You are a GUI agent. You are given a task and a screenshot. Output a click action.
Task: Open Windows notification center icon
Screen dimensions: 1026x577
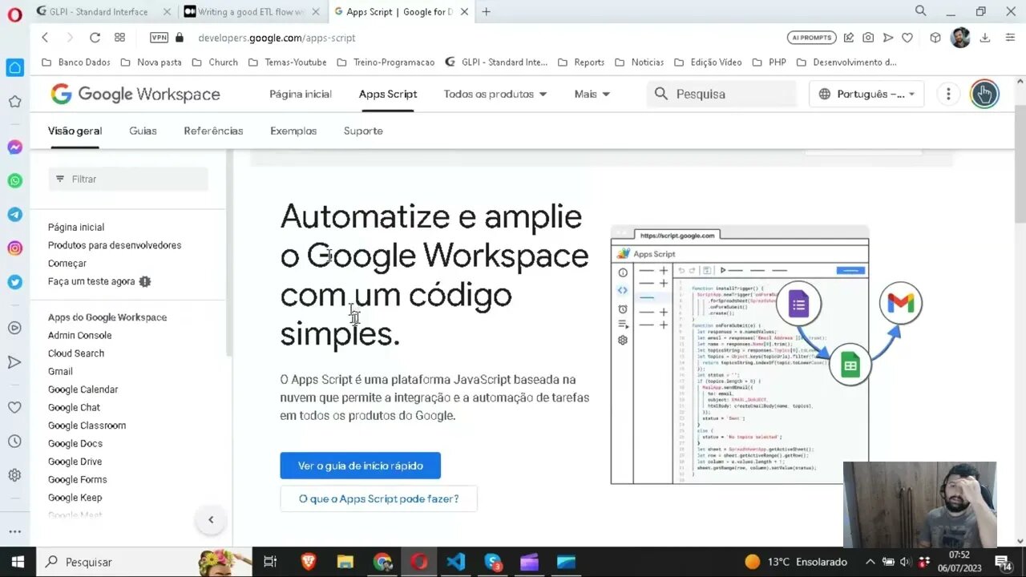1002,562
